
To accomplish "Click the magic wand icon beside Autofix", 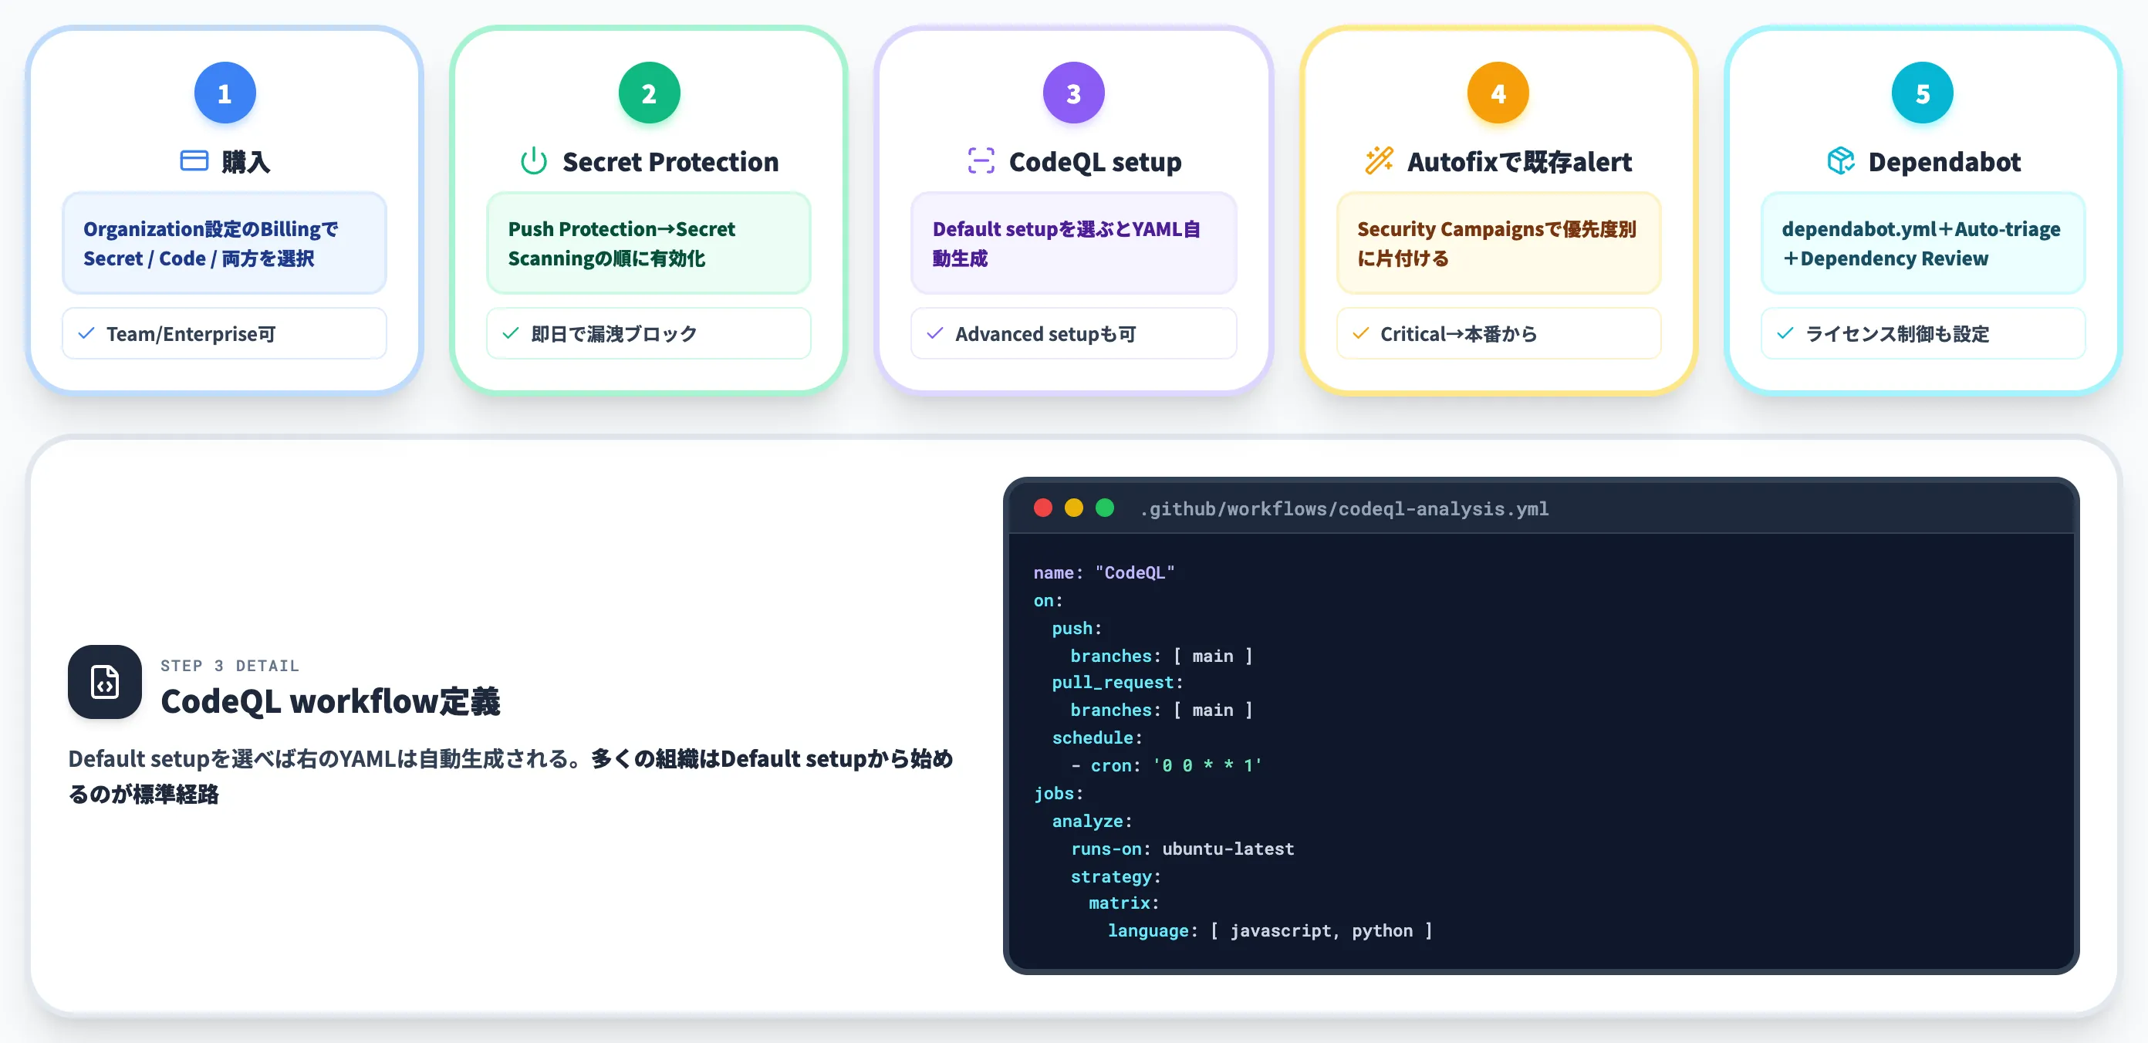I will tap(1380, 161).
